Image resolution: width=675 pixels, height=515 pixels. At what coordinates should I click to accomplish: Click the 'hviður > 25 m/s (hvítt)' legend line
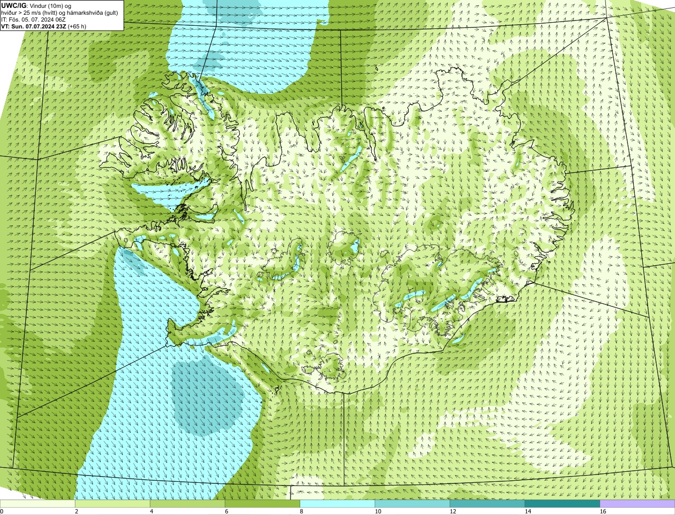tap(60, 12)
